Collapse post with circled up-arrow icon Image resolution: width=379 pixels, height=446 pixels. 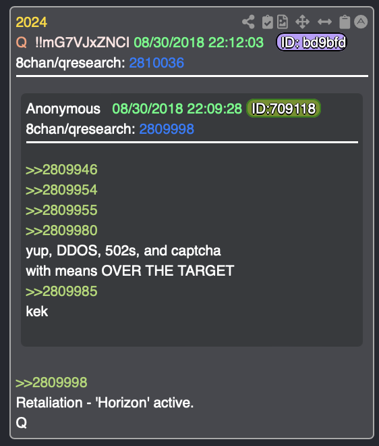coord(361,22)
